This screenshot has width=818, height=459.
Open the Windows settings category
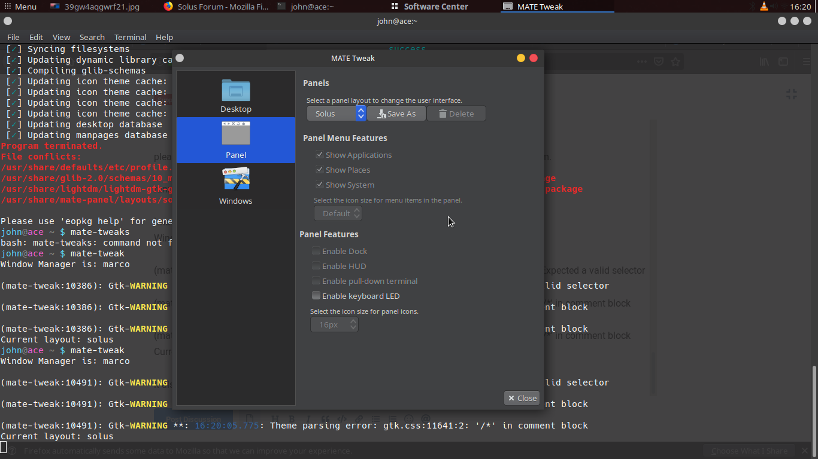(236, 186)
